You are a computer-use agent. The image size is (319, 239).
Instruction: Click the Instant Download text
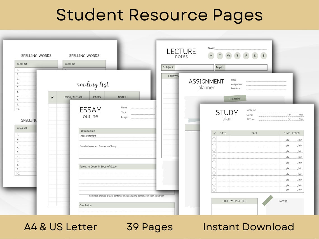pyautogui.click(x=248, y=227)
